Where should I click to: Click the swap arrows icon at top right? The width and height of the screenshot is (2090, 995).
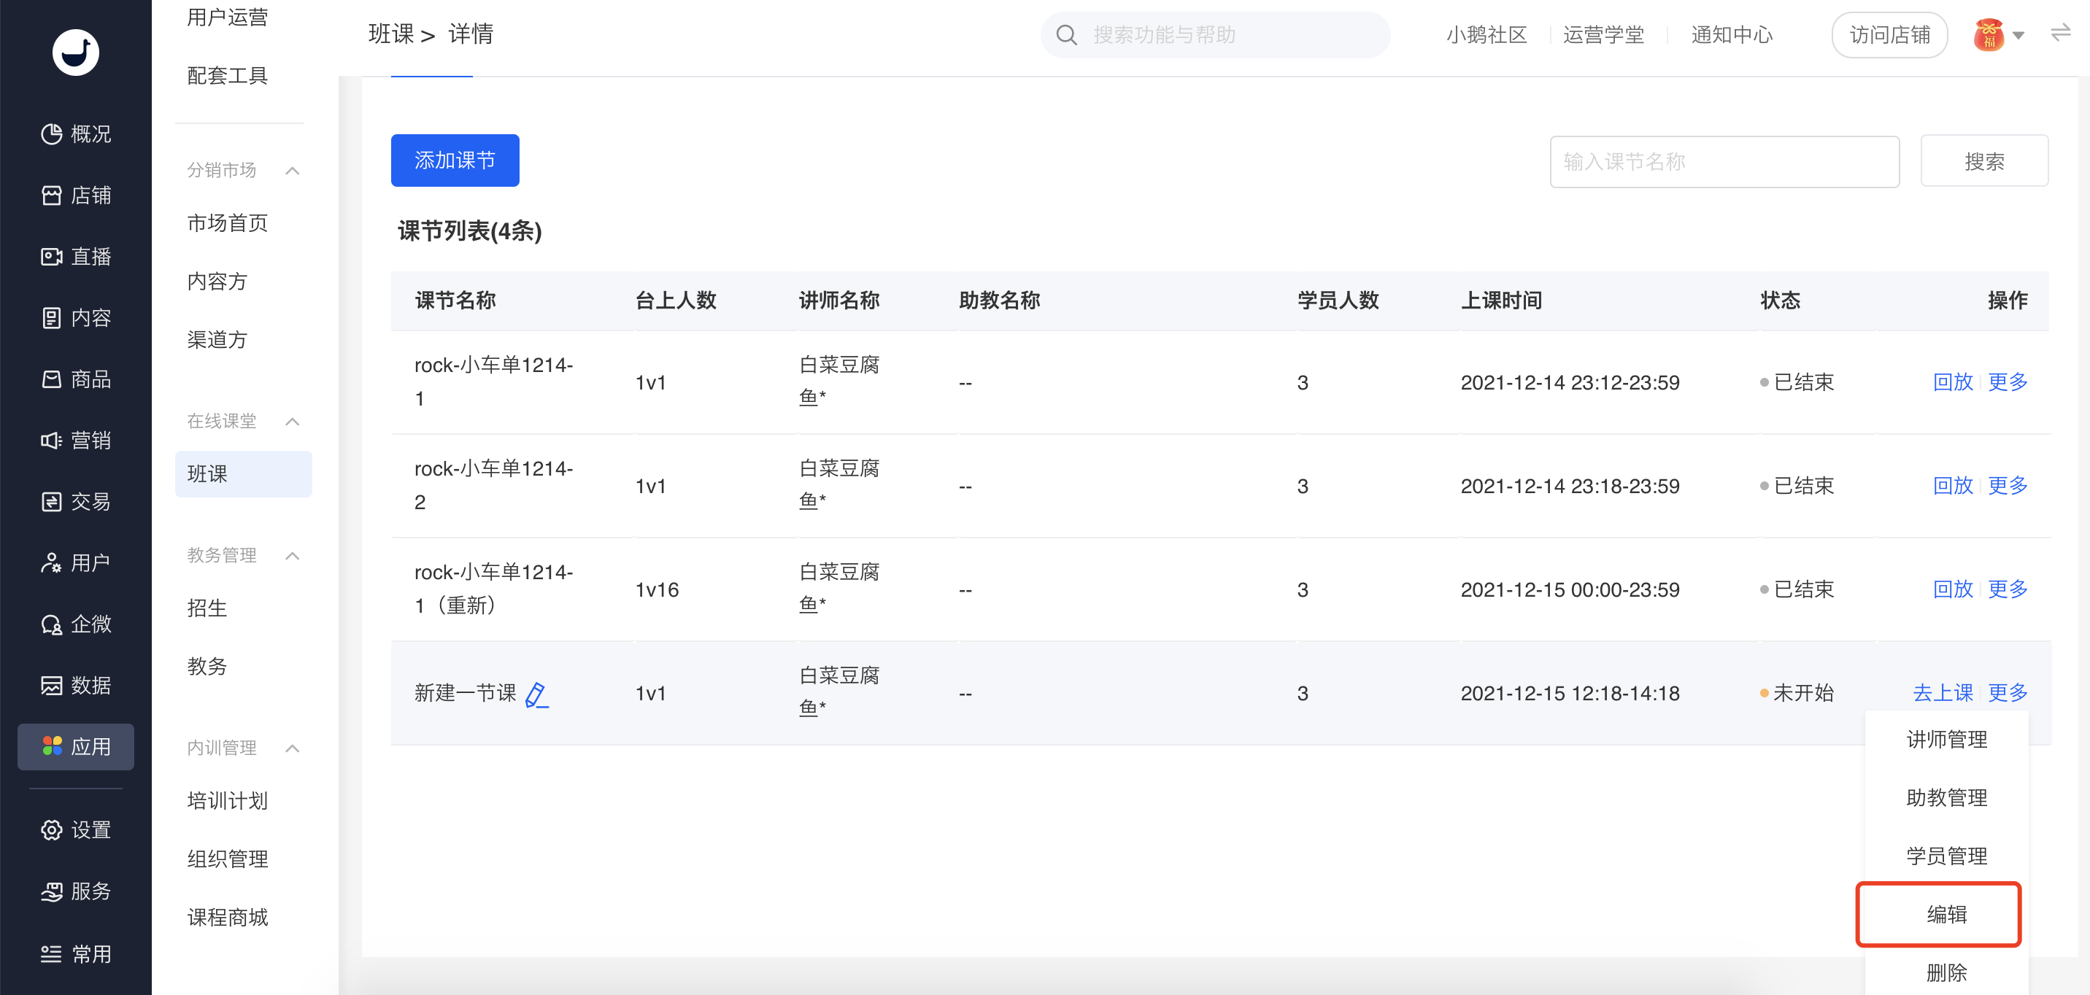coord(2060,34)
